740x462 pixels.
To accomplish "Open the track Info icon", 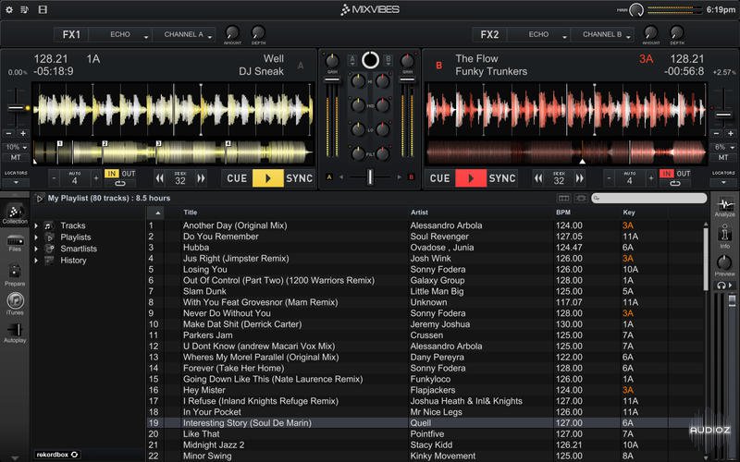I will point(724,237).
